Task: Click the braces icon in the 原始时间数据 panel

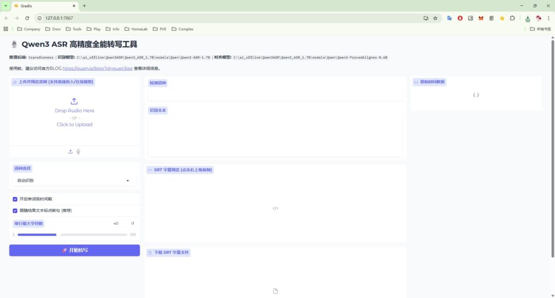Action: [476, 95]
